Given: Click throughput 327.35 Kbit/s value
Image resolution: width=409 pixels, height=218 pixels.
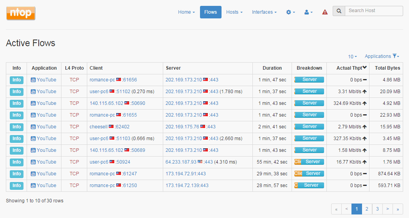Looking at the screenshot, I should 347,139.
